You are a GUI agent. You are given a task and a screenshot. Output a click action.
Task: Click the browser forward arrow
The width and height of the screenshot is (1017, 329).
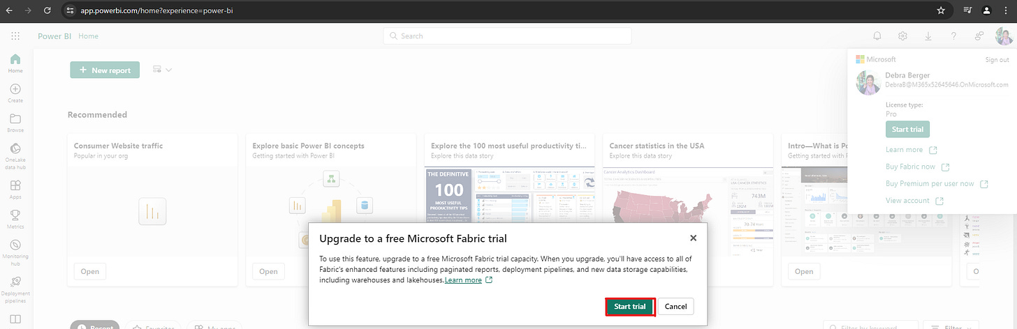pyautogui.click(x=28, y=10)
